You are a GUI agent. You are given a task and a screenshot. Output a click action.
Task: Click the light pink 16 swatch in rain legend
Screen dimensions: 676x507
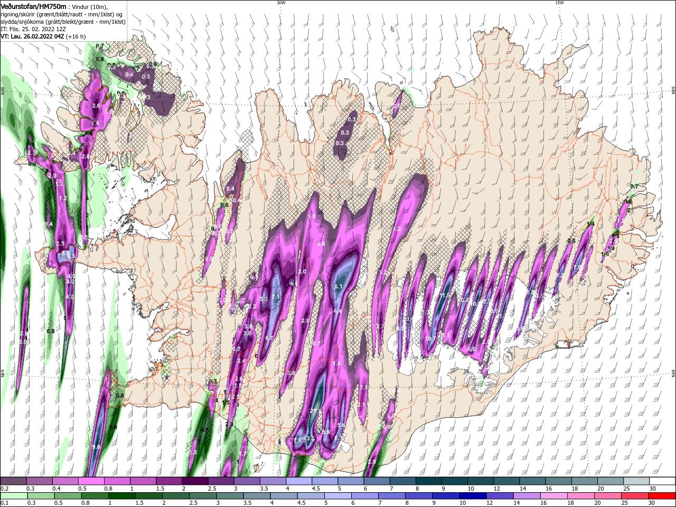pos(555,496)
